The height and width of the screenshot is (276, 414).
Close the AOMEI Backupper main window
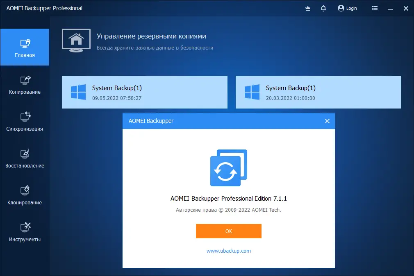click(406, 9)
